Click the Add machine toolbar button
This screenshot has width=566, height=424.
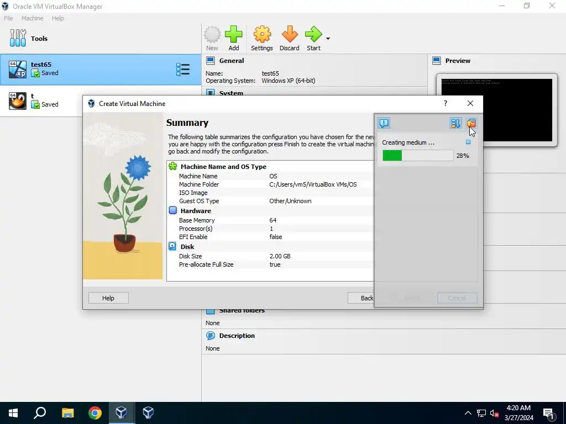coord(234,39)
